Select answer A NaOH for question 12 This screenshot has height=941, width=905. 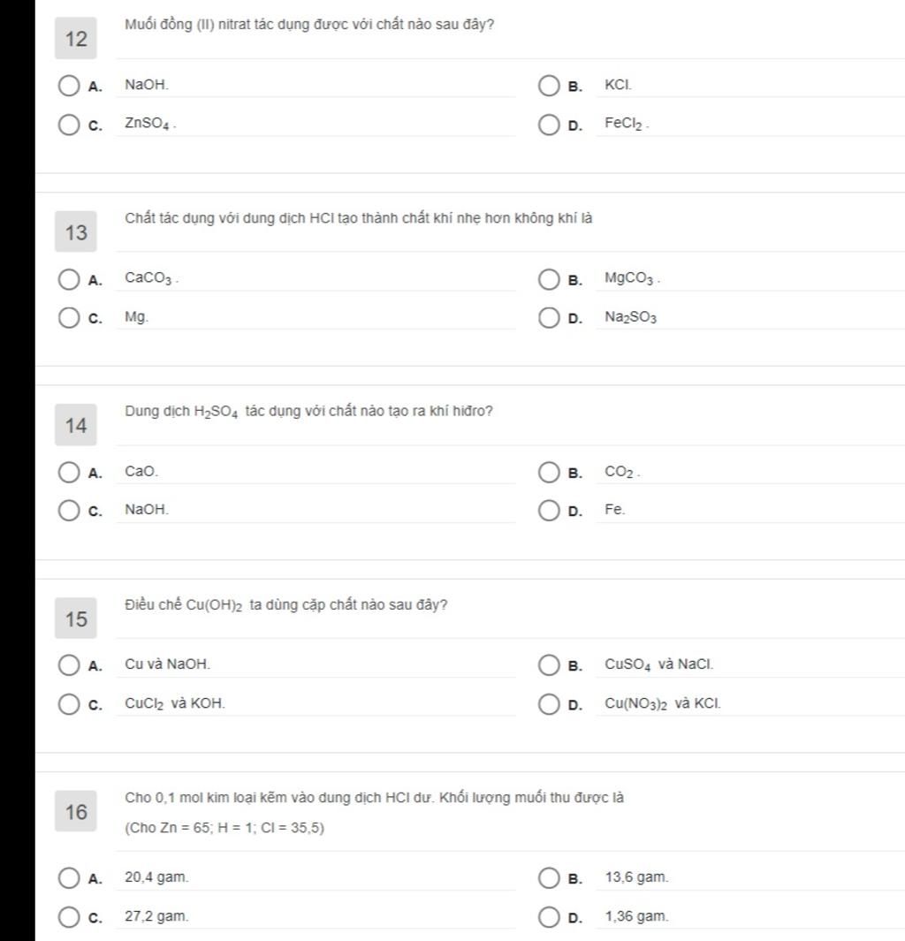click(x=69, y=86)
